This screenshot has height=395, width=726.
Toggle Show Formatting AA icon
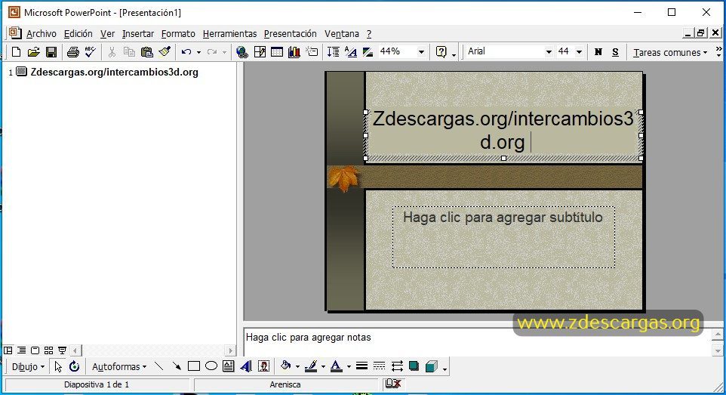tap(350, 52)
